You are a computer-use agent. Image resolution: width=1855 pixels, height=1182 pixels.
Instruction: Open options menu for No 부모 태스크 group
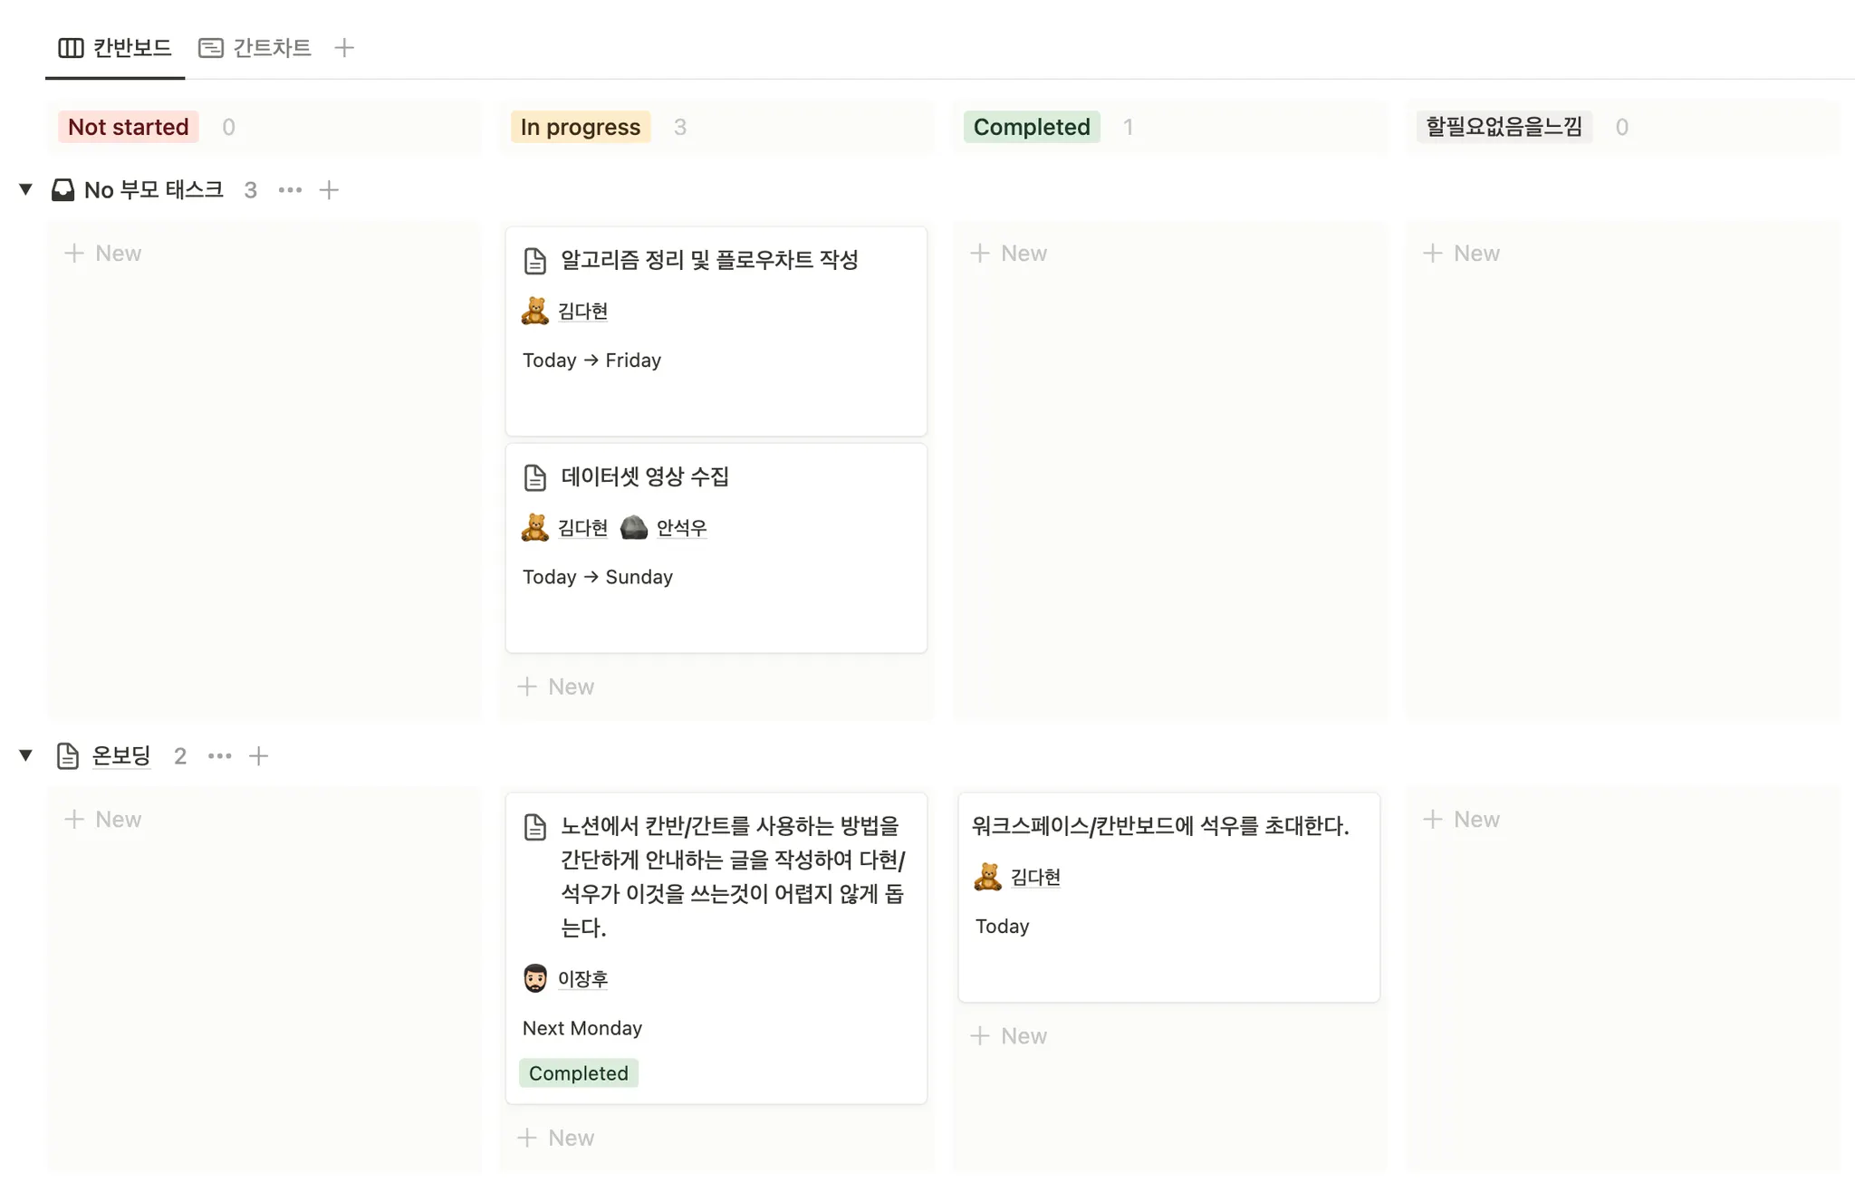(290, 190)
